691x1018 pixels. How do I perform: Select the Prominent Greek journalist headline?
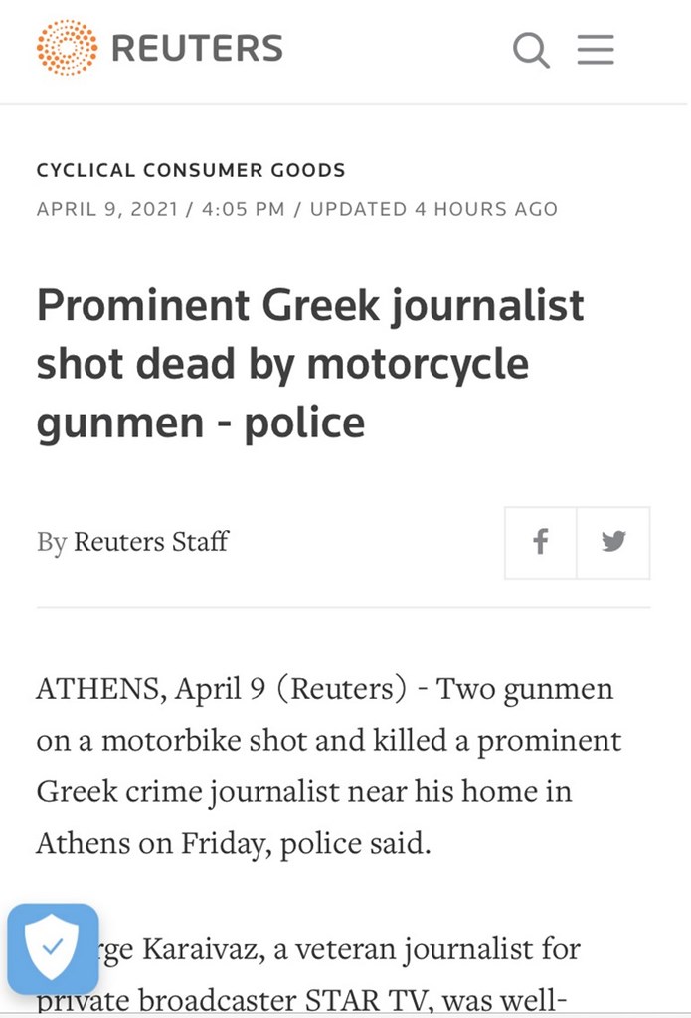309,364
